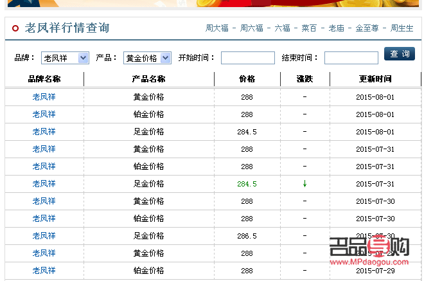The height and width of the screenshot is (281, 424).
Task: Click 老凤祥 link in 2015-07-30 铂金价格 row
Action: [44, 219]
